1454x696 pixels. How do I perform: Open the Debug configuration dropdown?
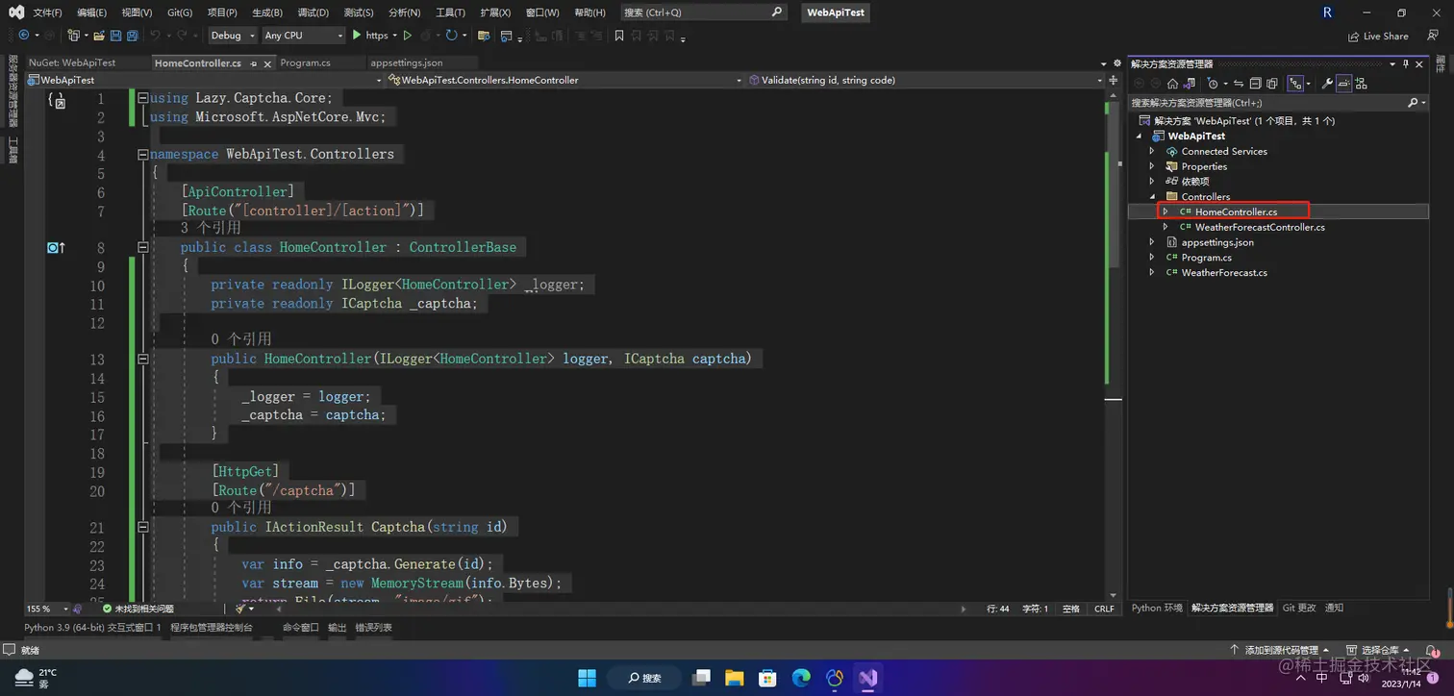click(234, 36)
